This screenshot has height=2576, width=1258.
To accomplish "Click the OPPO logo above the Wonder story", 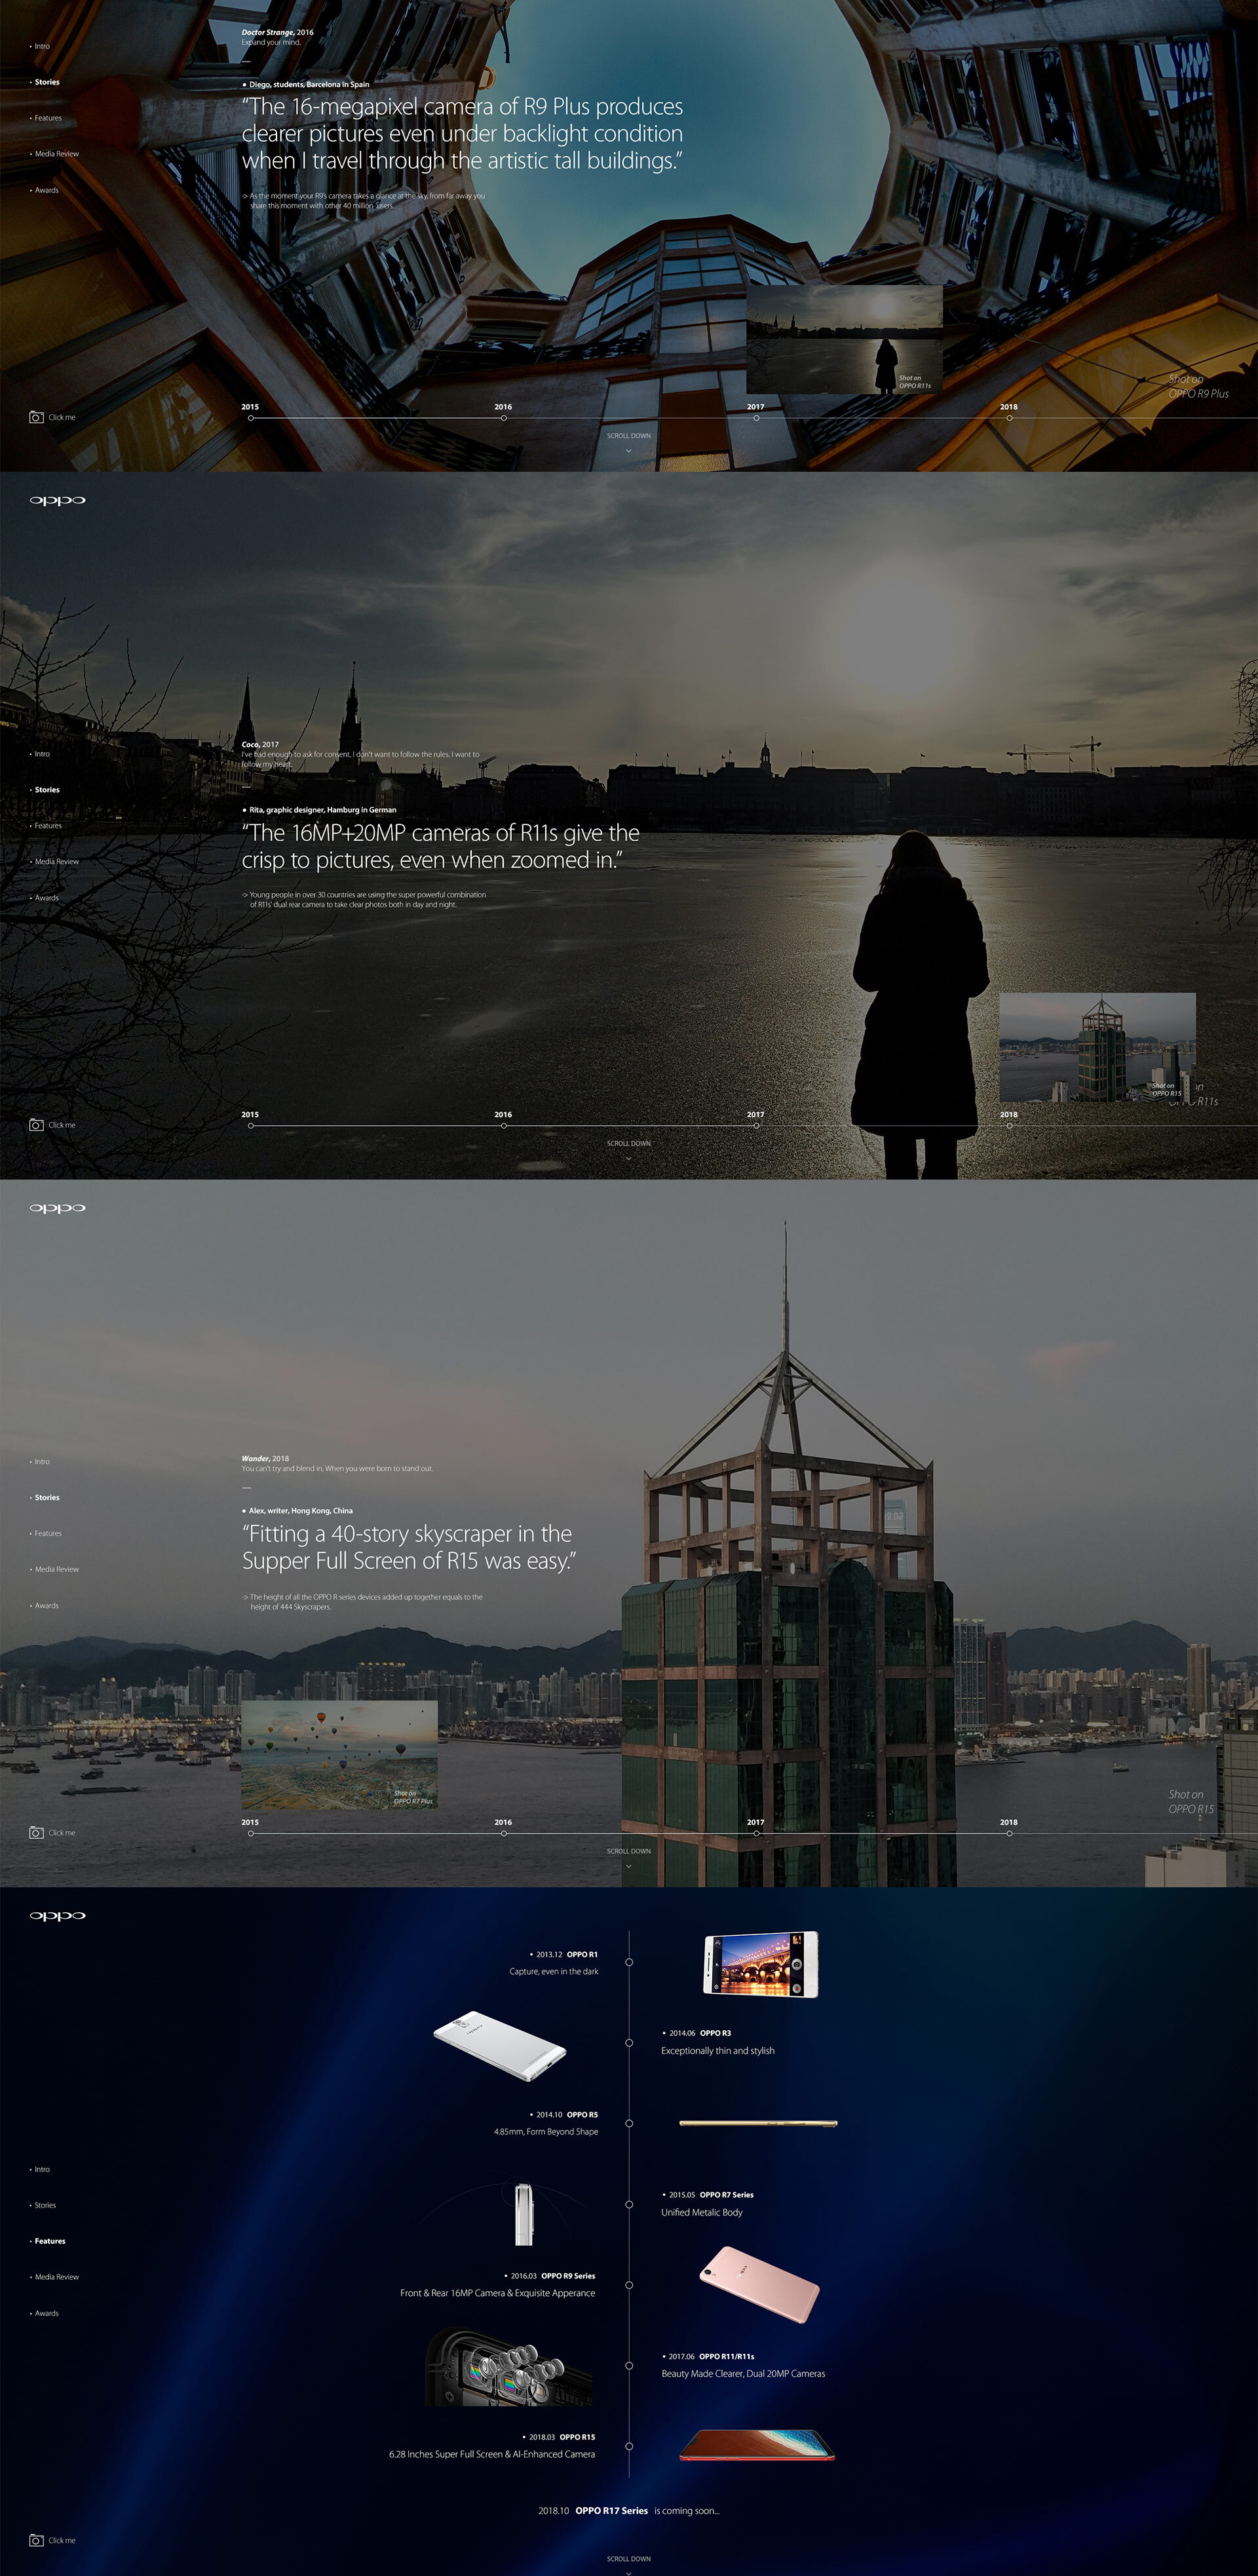I will [x=57, y=1208].
